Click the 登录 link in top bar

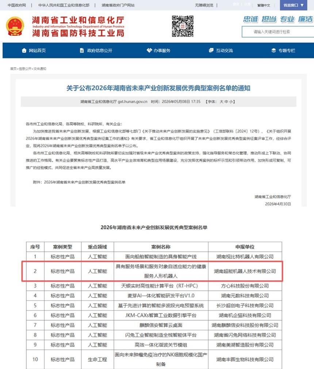[236, 4]
